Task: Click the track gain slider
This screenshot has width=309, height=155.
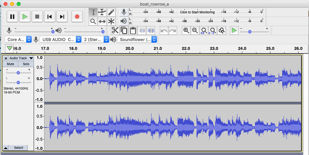Action: coord(18,73)
